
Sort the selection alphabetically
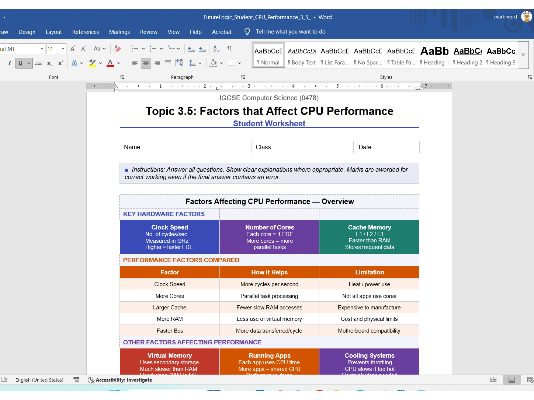216,49
